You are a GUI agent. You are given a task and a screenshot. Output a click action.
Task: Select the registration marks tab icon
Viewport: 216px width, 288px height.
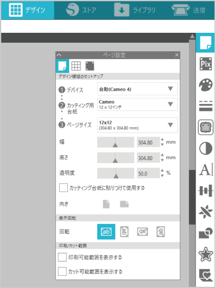coord(90,66)
